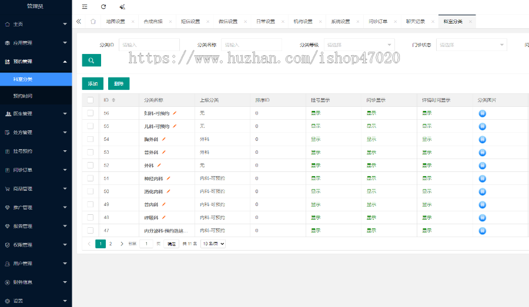The width and height of the screenshot is (529, 307).
Task: Tick the checkbox for ID 47 row
Action: click(91, 231)
